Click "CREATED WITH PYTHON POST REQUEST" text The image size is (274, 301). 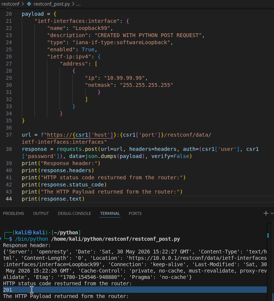coord(148,35)
